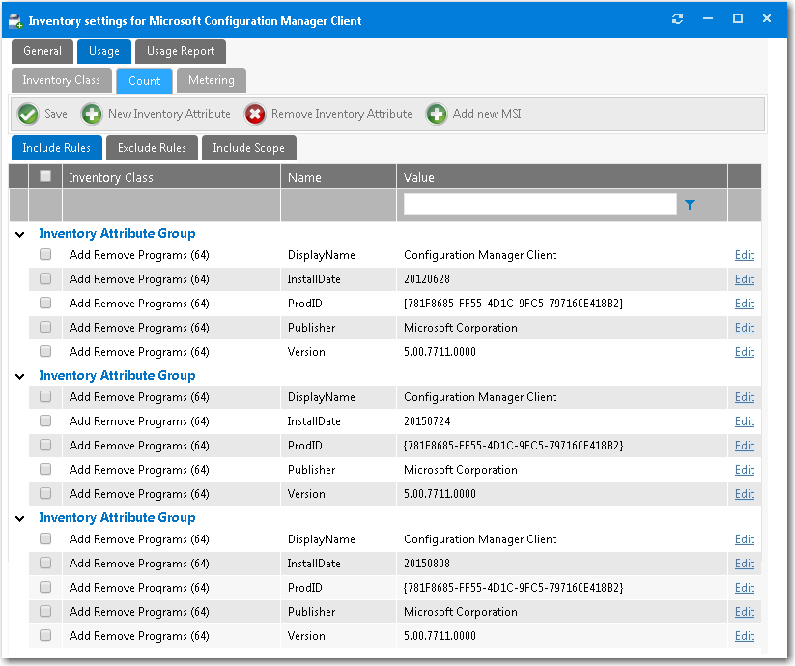Check the third group's Version row checkbox
This screenshot has height=666, width=795.
point(45,635)
